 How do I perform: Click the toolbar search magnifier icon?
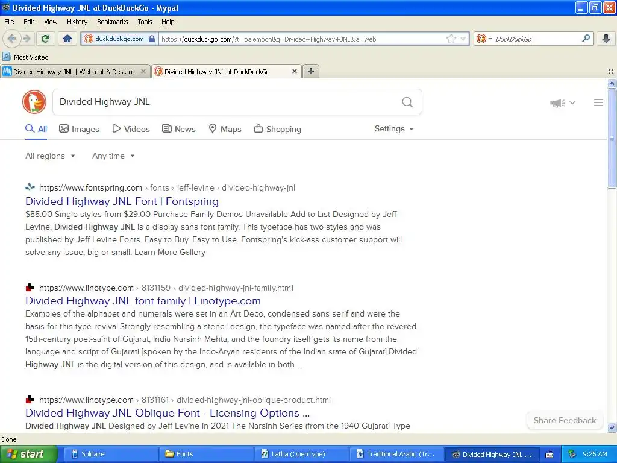(586, 39)
